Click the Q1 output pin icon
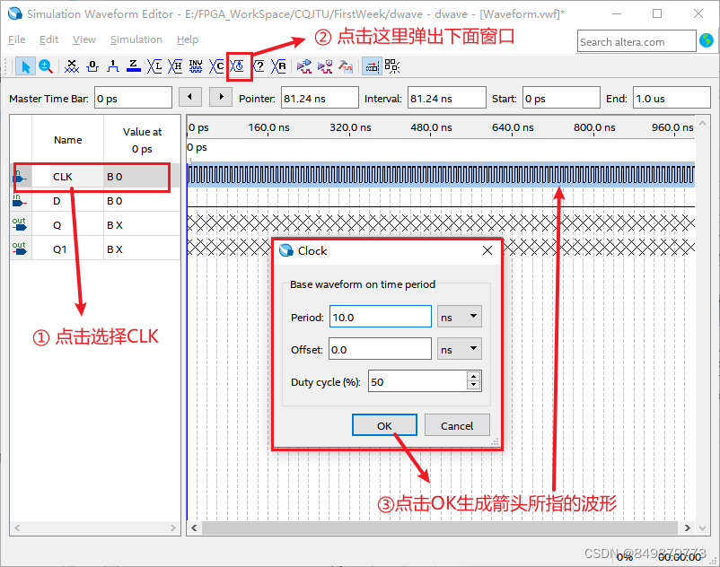Viewport: 720px width, 567px height. (x=20, y=249)
